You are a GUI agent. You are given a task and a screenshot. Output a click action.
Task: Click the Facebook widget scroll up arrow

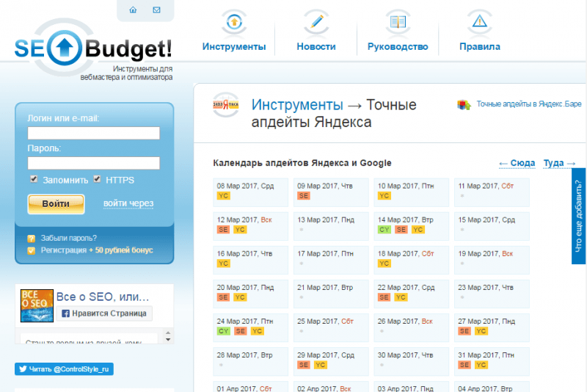(x=168, y=333)
